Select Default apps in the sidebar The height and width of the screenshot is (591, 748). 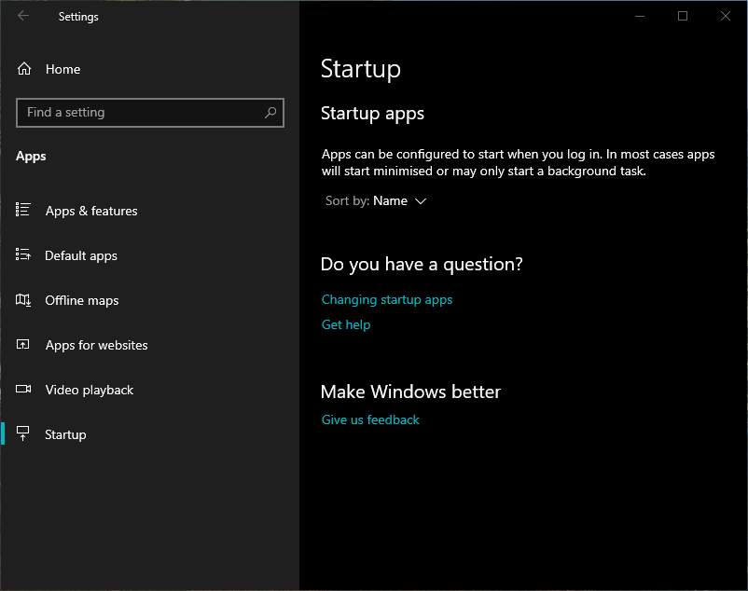pyautogui.click(x=81, y=255)
